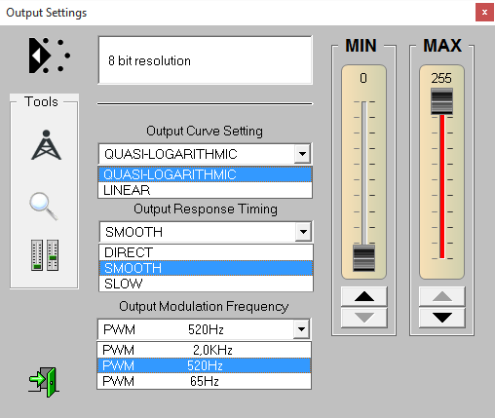The width and height of the screenshot is (495, 418).
Task: Click the radio tower antenna tool icon
Action: (46, 145)
